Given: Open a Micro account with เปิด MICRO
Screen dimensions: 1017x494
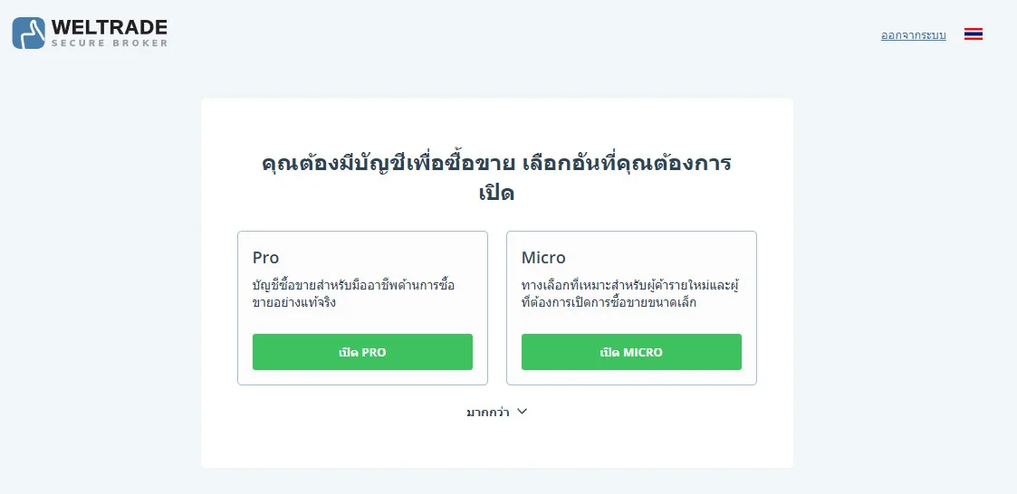Looking at the screenshot, I should click(x=631, y=352).
